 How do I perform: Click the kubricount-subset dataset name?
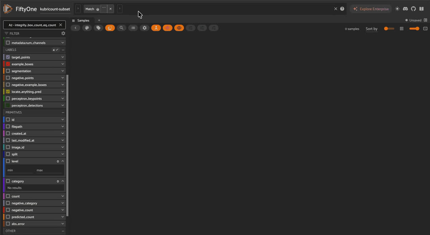pos(55,9)
